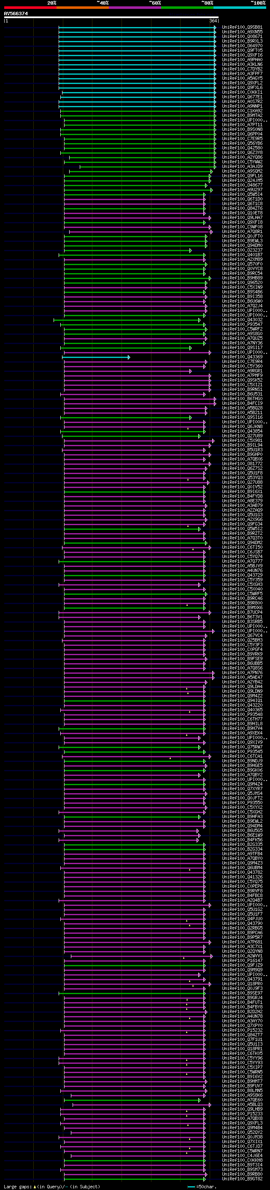This screenshot has height=1190, width=270.
Task: Click the white query sequence bar
Action: [111, 18]
